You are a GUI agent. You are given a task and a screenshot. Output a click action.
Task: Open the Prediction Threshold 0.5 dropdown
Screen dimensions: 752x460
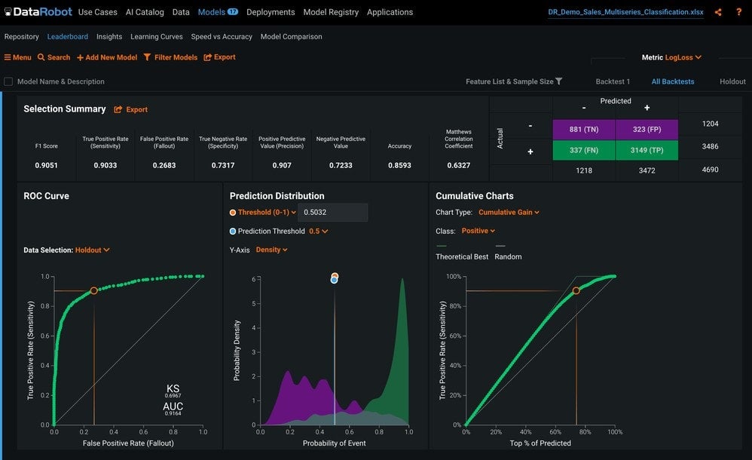click(x=319, y=231)
